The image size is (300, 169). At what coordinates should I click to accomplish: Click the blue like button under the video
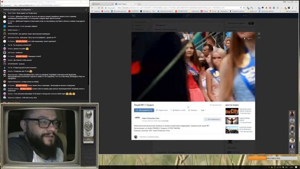pyautogui.click(x=144, y=110)
